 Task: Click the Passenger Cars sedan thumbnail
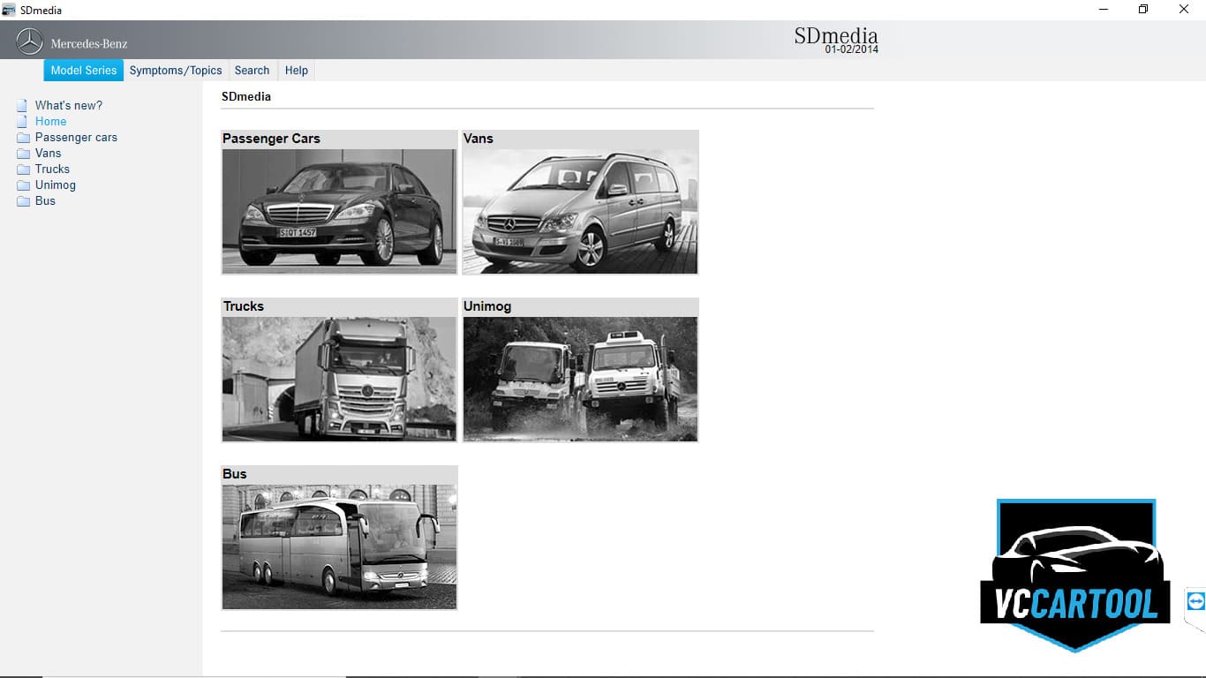(339, 211)
